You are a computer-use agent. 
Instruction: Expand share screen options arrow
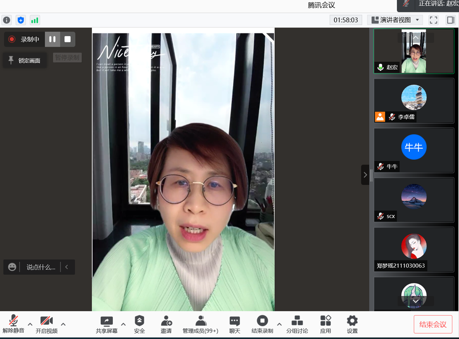click(x=123, y=324)
